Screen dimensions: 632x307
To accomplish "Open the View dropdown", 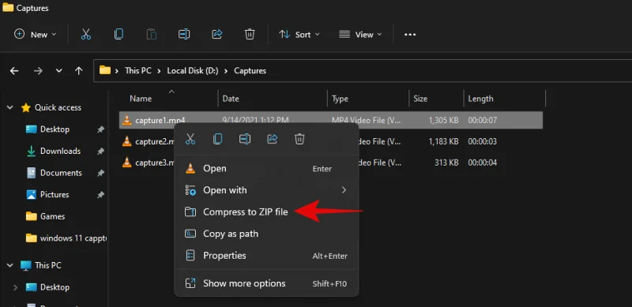I will 360,35.
